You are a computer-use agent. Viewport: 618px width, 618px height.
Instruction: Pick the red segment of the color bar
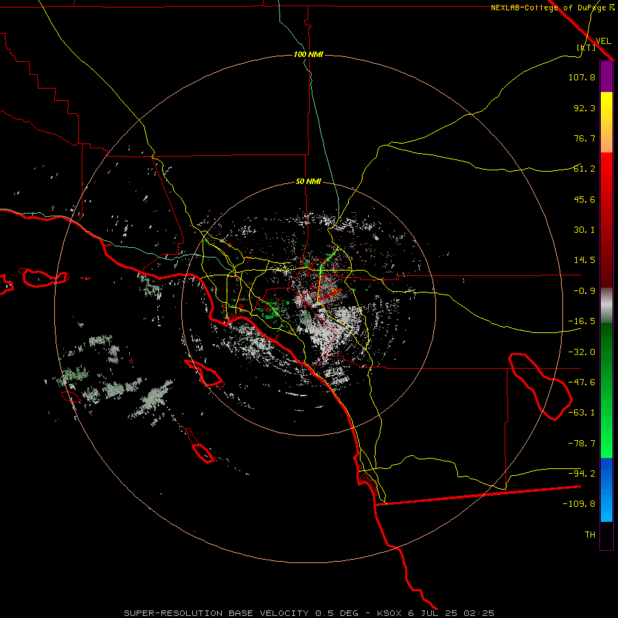[606, 220]
